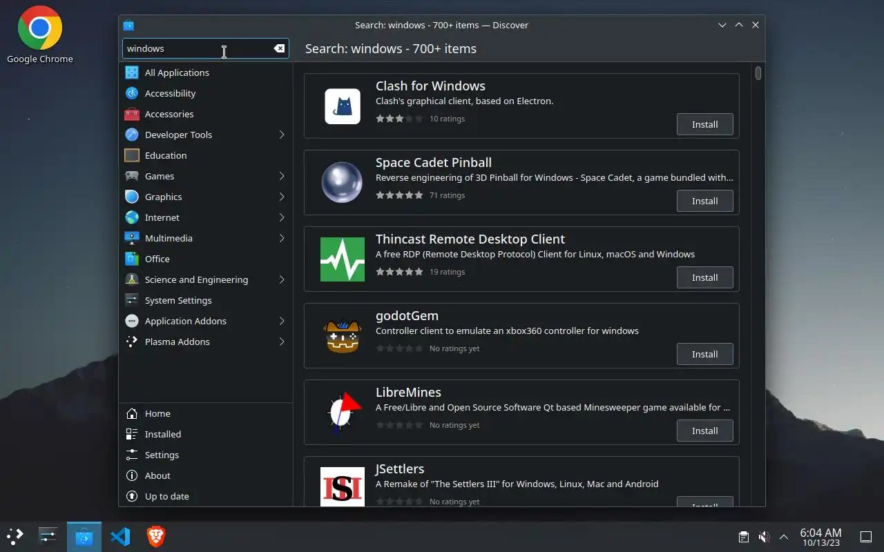Open Visual Studio Code from taskbar
This screenshot has width=884, height=552.
[x=120, y=536]
